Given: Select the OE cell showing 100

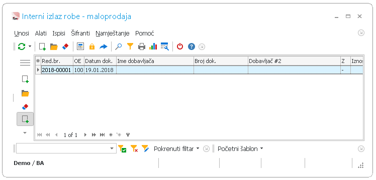Looking at the screenshot, I should point(78,70).
